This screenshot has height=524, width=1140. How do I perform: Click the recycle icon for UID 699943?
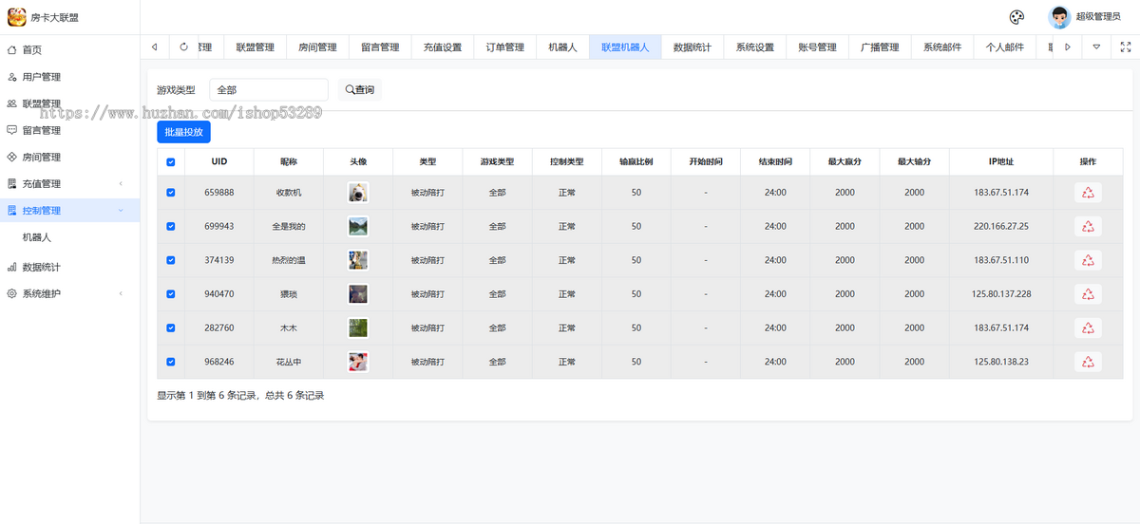point(1088,227)
